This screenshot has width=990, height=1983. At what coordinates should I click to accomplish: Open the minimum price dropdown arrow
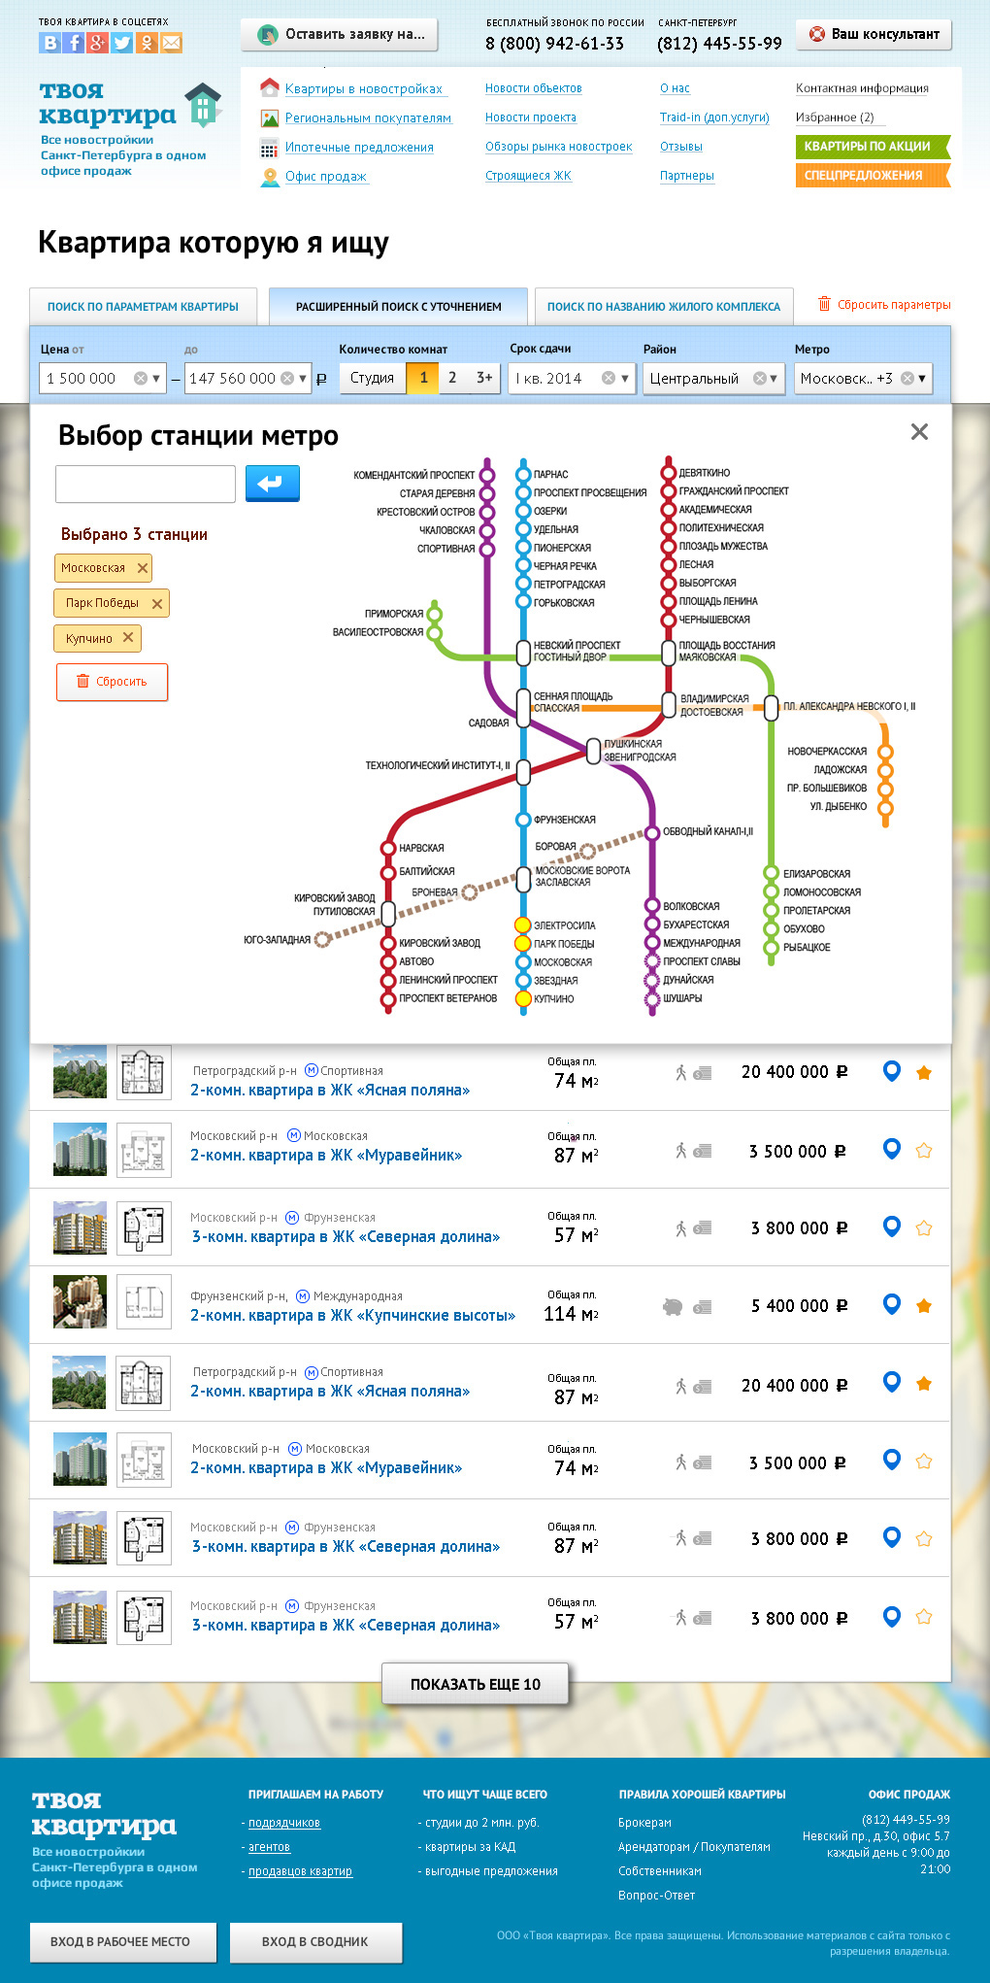[156, 378]
